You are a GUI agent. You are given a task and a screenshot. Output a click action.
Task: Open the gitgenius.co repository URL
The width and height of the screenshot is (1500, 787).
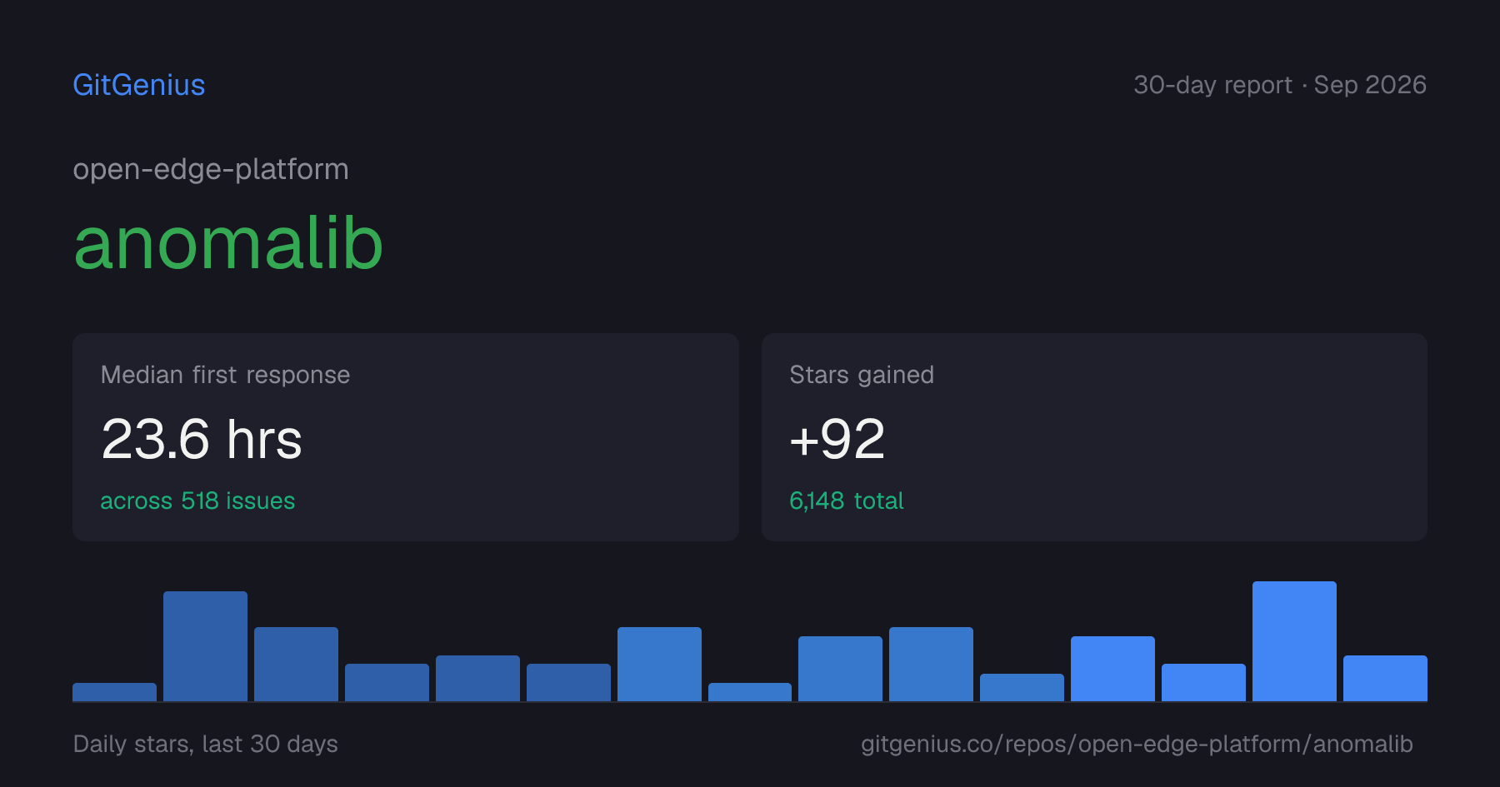(1137, 744)
